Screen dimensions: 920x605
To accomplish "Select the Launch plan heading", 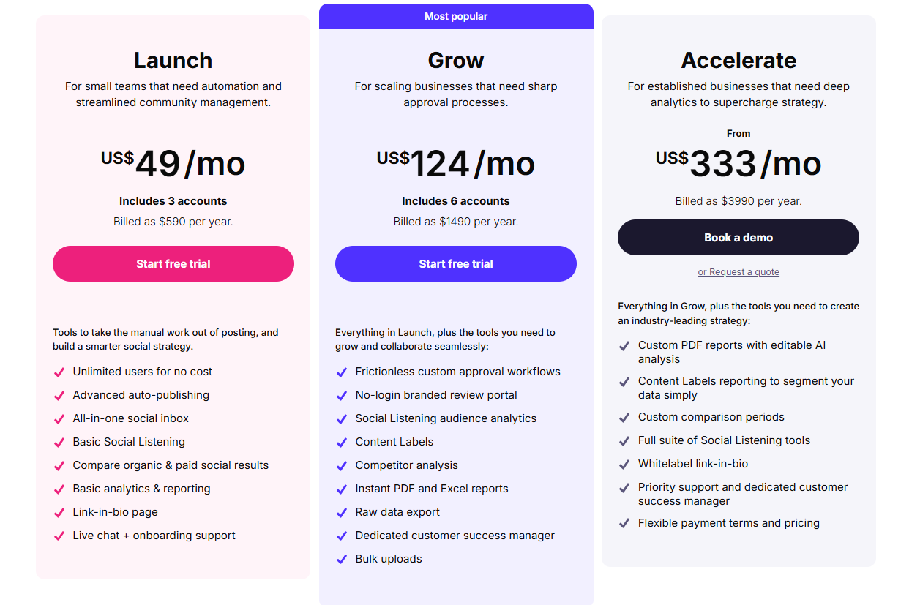I will pyautogui.click(x=173, y=60).
